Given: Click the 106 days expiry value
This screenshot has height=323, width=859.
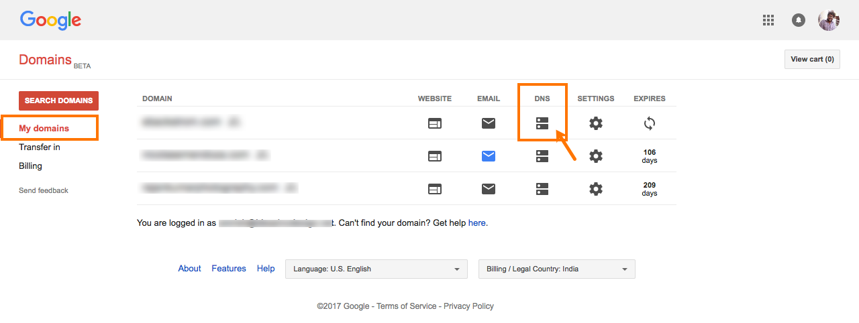Looking at the screenshot, I should (x=650, y=156).
